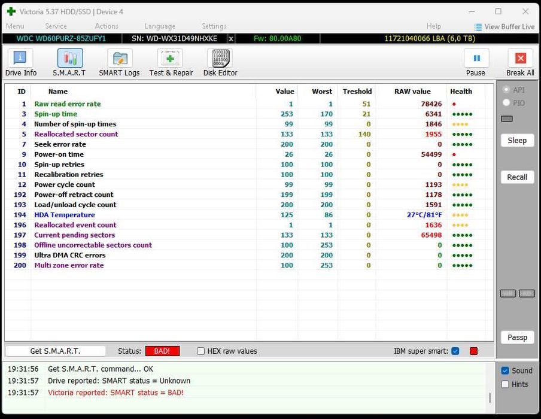Select the API radio button
The width and height of the screenshot is (541, 419).
pos(506,90)
